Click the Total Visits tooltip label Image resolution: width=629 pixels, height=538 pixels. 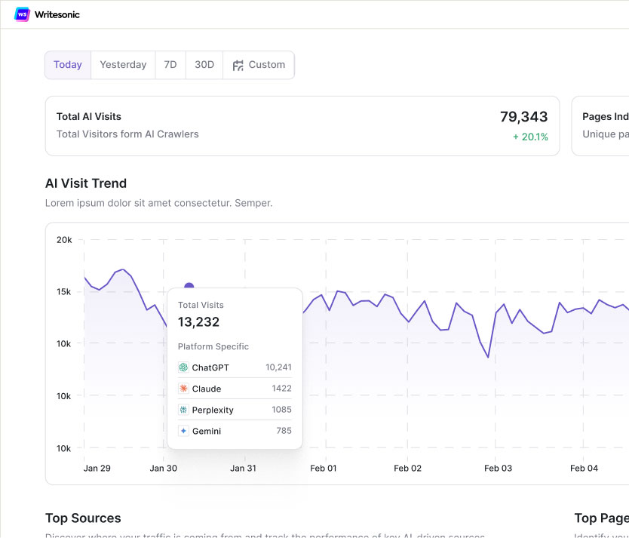click(201, 305)
